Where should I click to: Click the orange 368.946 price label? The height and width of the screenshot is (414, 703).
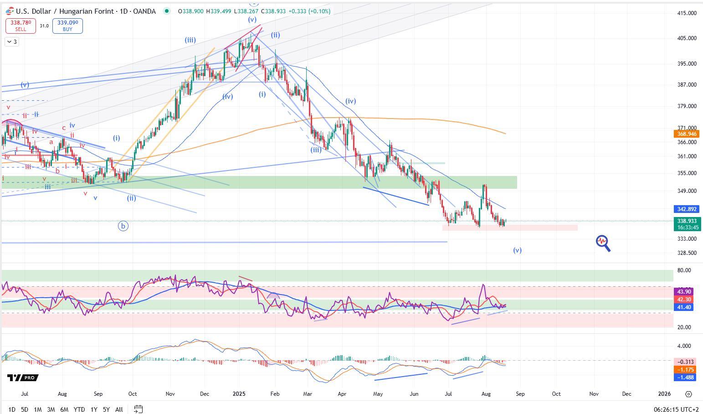click(687, 134)
